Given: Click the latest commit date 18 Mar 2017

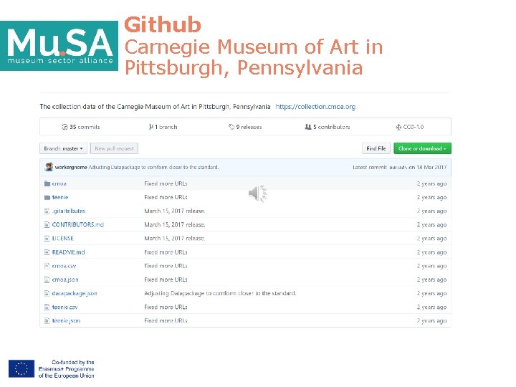Looking at the screenshot, I should pyautogui.click(x=431, y=167).
